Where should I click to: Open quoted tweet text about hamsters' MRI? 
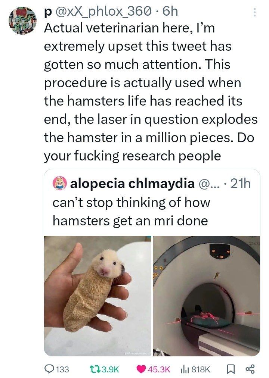(x=130, y=212)
